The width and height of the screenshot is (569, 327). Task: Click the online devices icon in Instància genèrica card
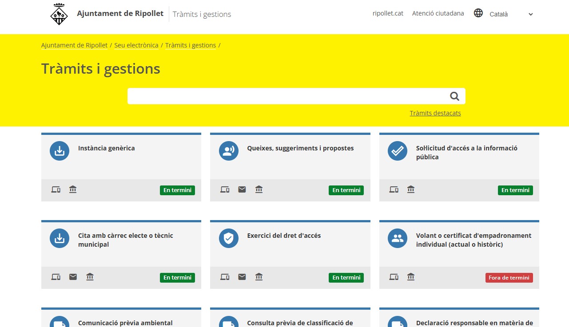tap(56, 189)
